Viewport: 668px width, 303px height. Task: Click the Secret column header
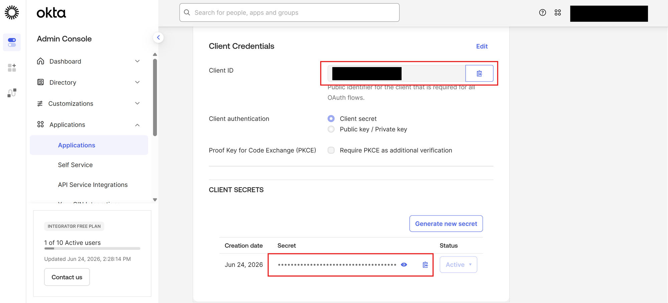click(286, 246)
